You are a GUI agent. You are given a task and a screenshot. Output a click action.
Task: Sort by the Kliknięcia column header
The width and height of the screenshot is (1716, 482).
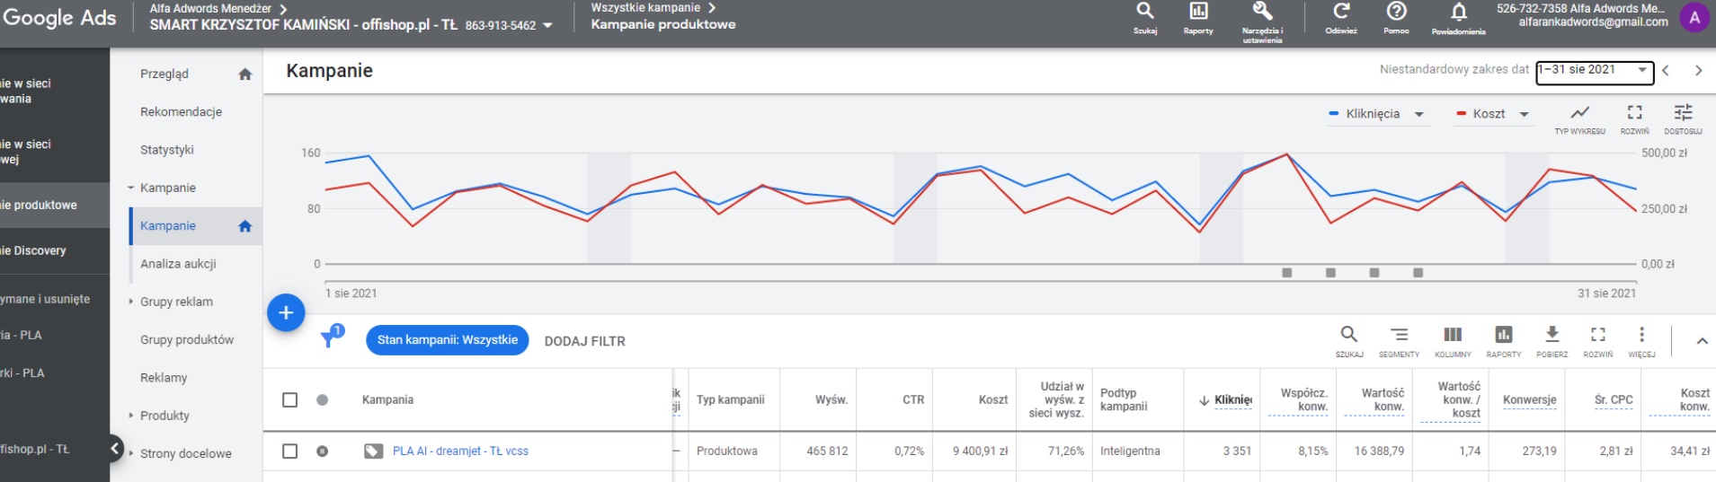[1231, 400]
